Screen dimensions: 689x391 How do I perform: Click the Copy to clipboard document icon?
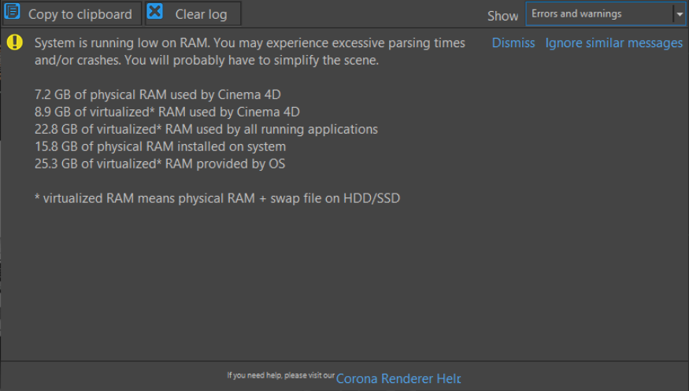pos(13,13)
